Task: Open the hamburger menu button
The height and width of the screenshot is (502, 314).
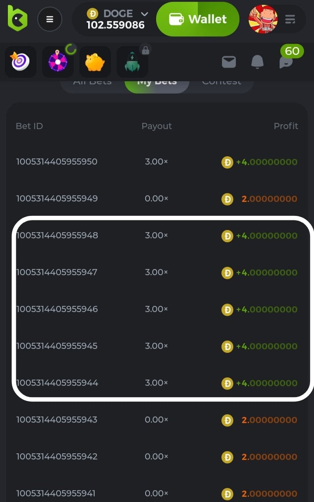Action: point(50,19)
